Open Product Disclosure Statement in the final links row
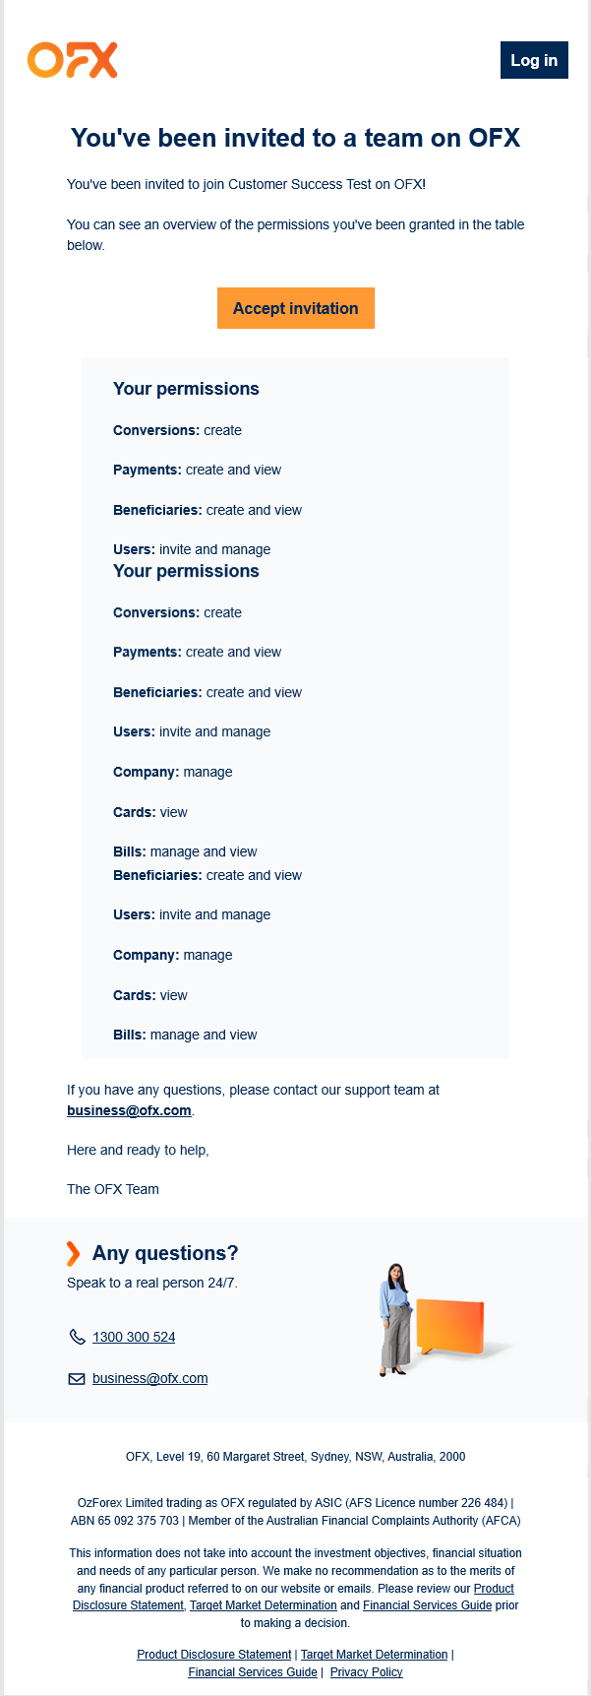This screenshot has width=591, height=1696. (213, 1655)
